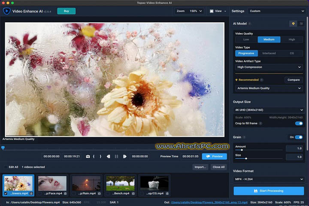
Task: Step back one frame
Action: point(109,157)
